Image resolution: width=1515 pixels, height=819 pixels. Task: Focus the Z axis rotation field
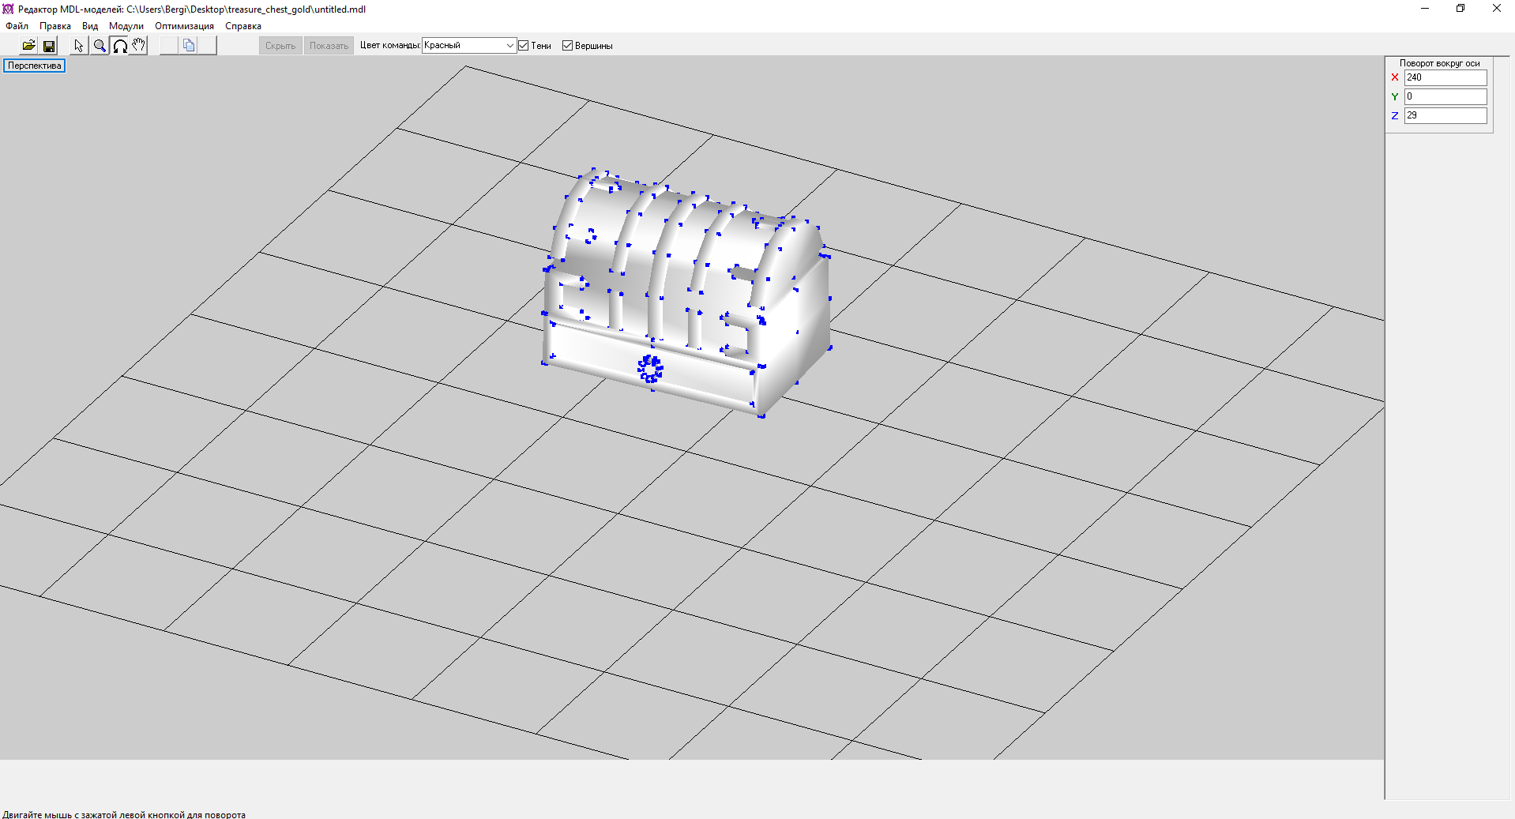coord(1445,115)
